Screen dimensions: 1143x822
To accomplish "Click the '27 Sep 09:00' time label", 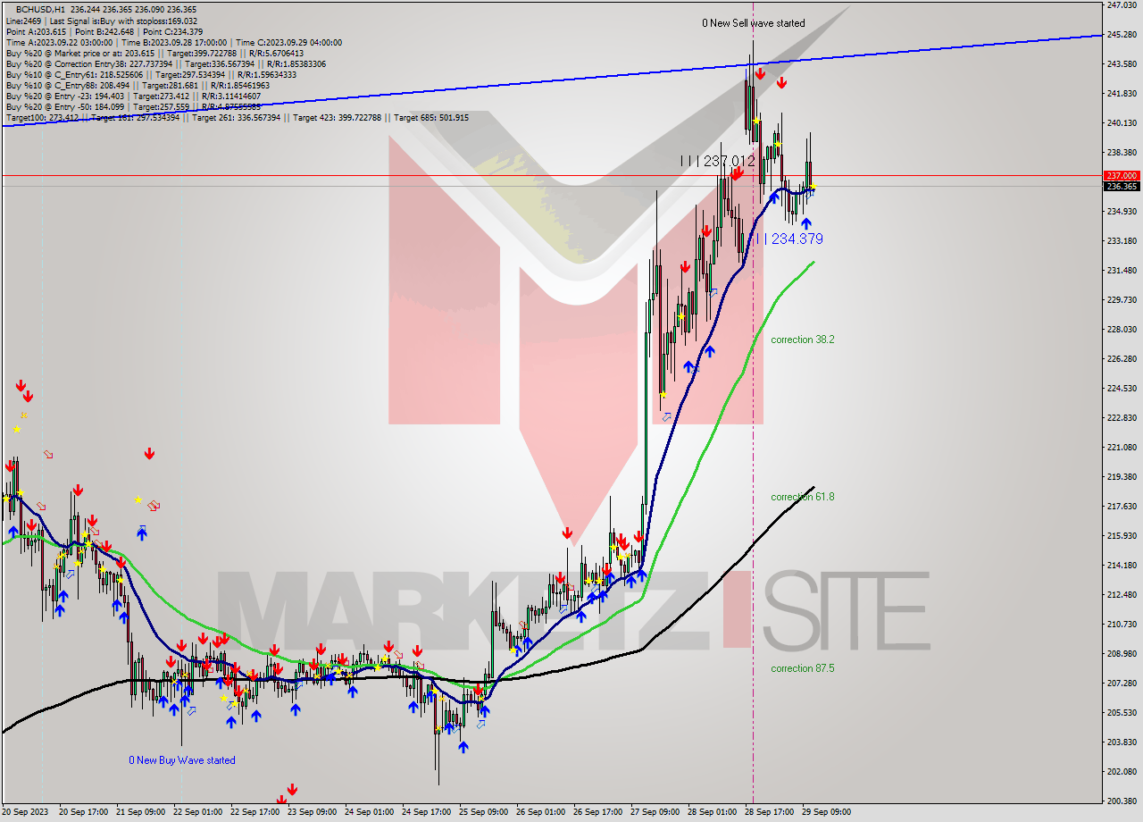I will tap(655, 813).
